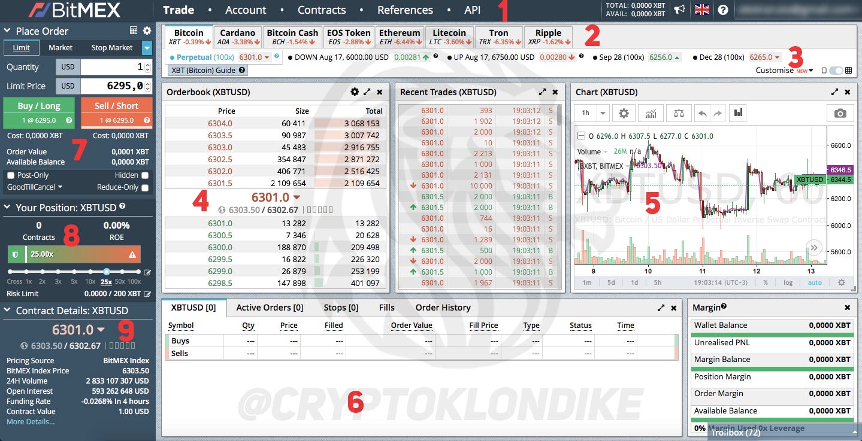Open chart indicators icon
This screenshot has height=441, width=862.
pos(651,113)
